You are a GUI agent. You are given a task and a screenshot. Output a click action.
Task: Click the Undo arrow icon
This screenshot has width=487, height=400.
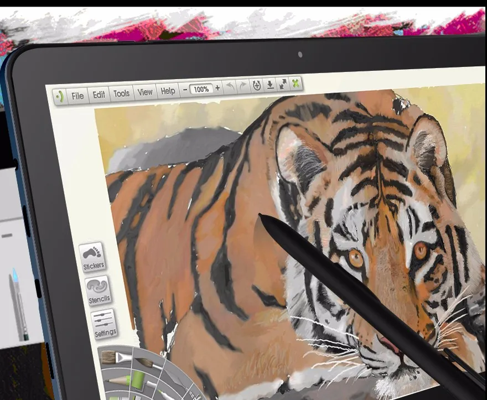click(x=230, y=86)
